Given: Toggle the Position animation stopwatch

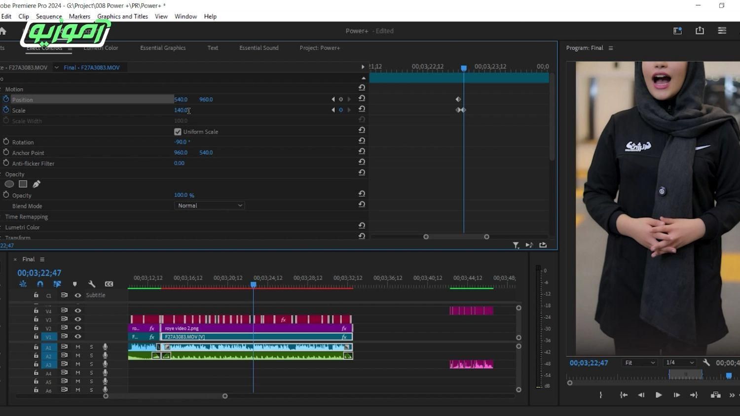Looking at the screenshot, I should coord(6,99).
